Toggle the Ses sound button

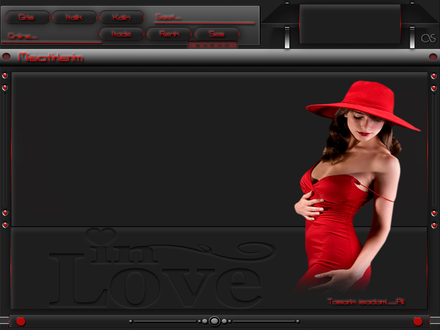pos(217,34)
